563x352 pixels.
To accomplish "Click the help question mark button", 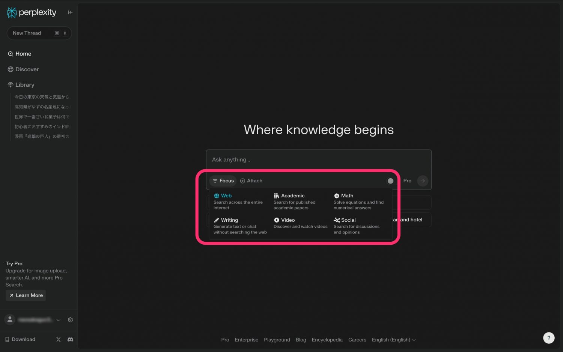I will [x=549, y=338].
